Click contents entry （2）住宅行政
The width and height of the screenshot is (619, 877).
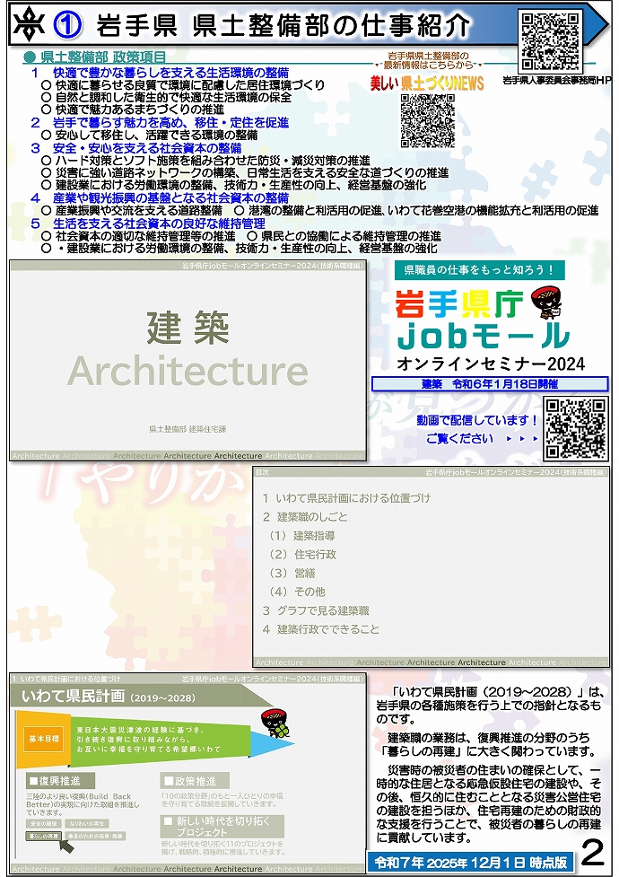point(302,554)
